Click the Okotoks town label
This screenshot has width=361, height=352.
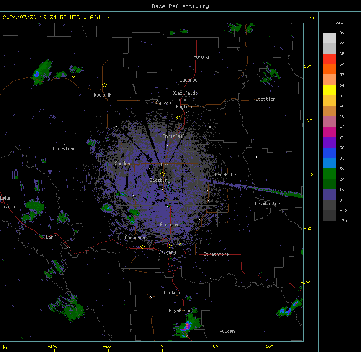click(x=173, y=293)
